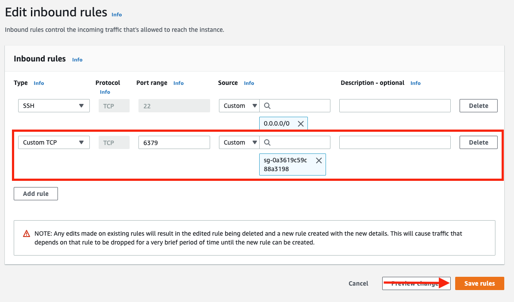Click the Info link beside Source column
Image resolution: width=514 pixels, height=302 pixels.
coord(249,83)
